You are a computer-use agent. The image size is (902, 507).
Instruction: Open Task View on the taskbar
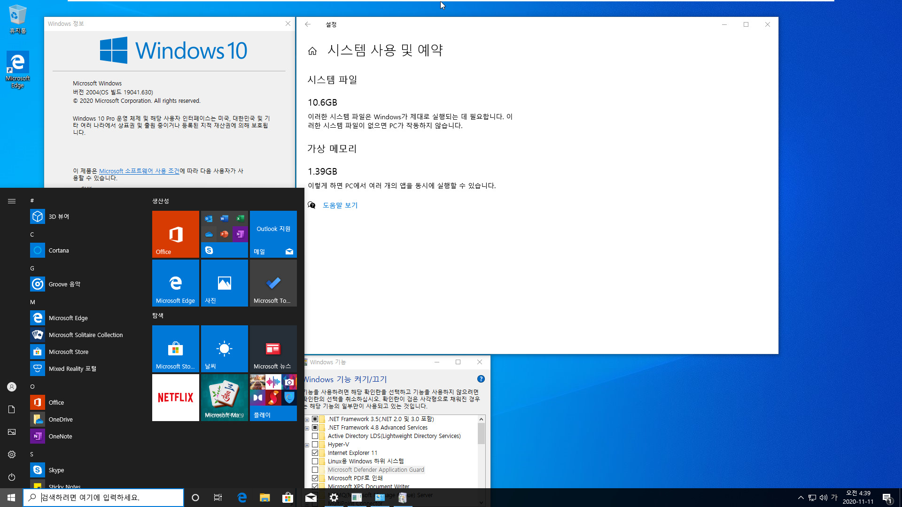click(x=218, y=498)
